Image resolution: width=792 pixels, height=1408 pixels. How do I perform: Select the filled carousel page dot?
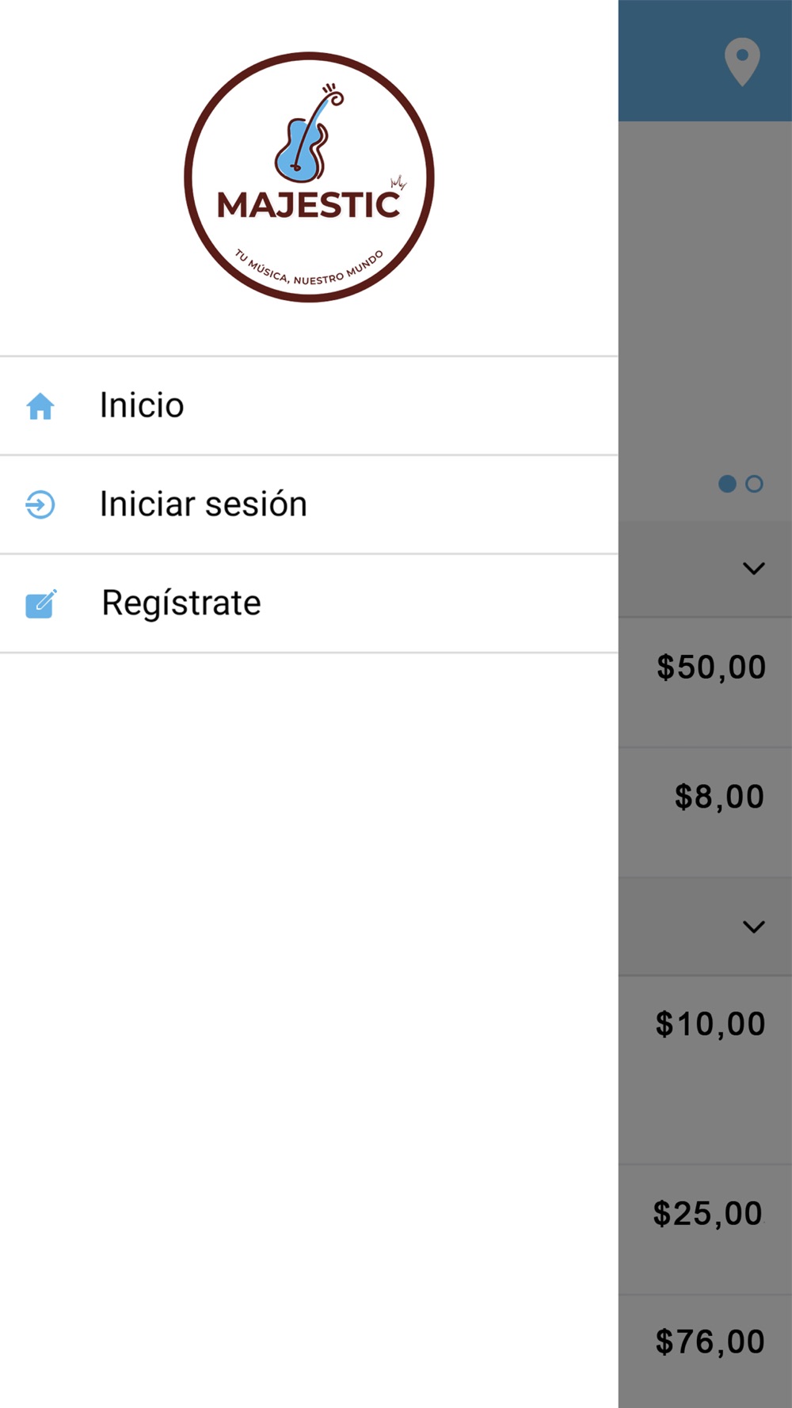[727, 484]
